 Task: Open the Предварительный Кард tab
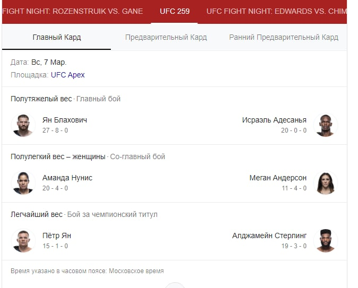[166, 38]
